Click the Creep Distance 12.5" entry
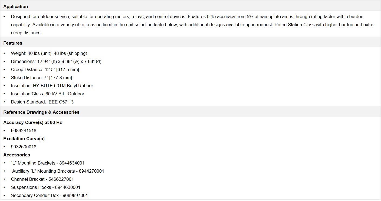Viewport: 381px width, 201px height. click(x=45, y=69)
